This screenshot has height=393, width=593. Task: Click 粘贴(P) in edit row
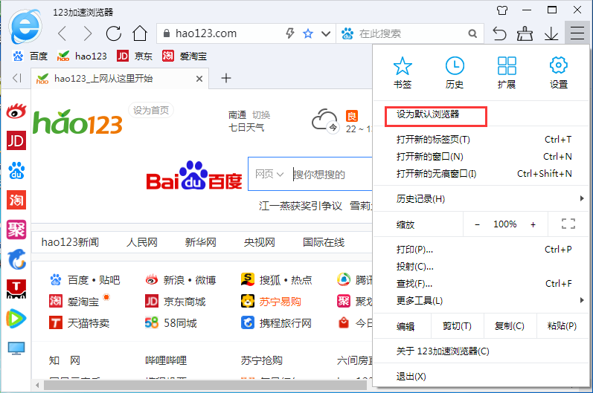coord(562,326)
